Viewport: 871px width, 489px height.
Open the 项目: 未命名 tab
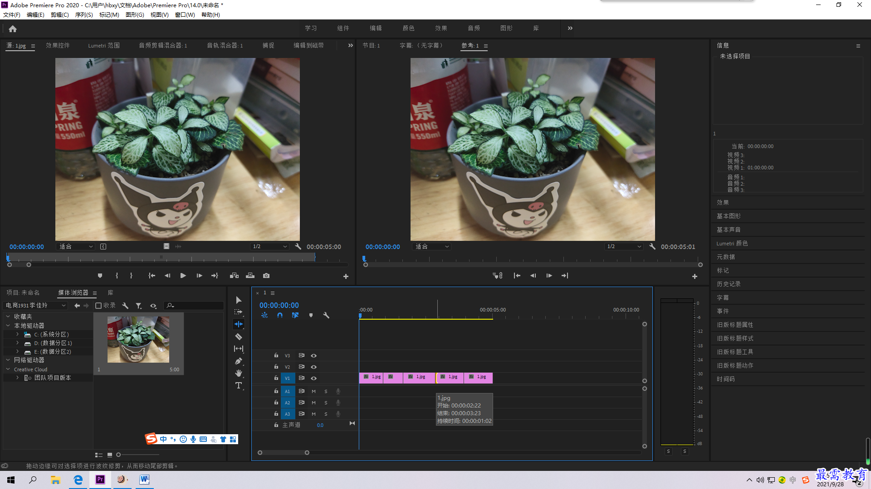[23, 293]
